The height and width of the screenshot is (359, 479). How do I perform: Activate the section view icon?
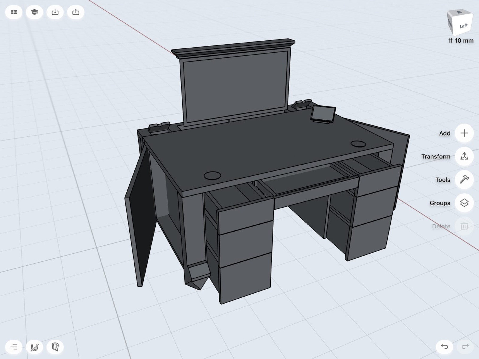pos(55,347)
